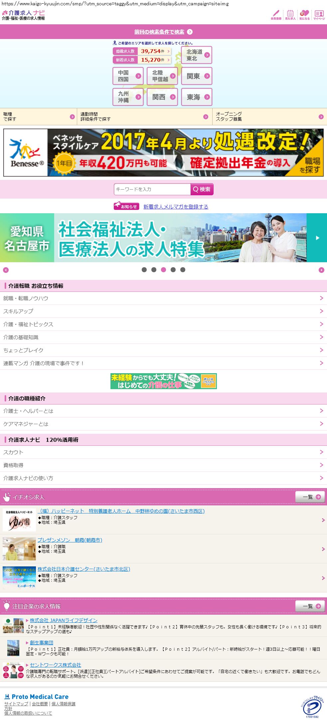Click the 介護求人ナビ site logo

coord(23,15)
